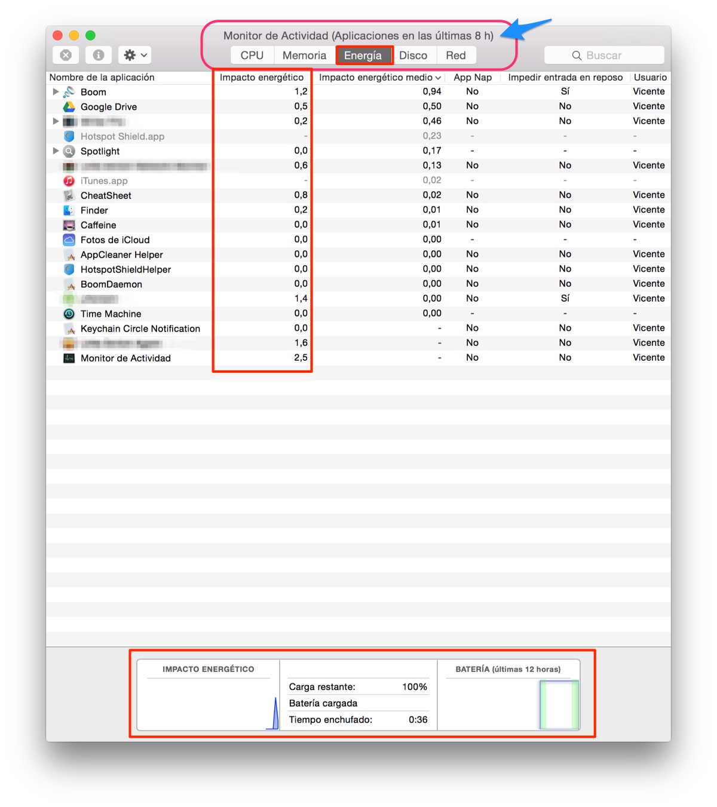
Task: Click the Fotos de iCloud icon
Action: [x=69, y=240]
